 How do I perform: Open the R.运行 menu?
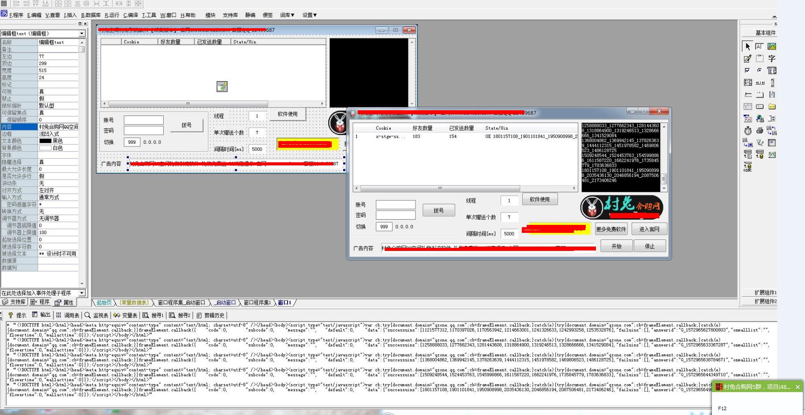tap(112, 15)
